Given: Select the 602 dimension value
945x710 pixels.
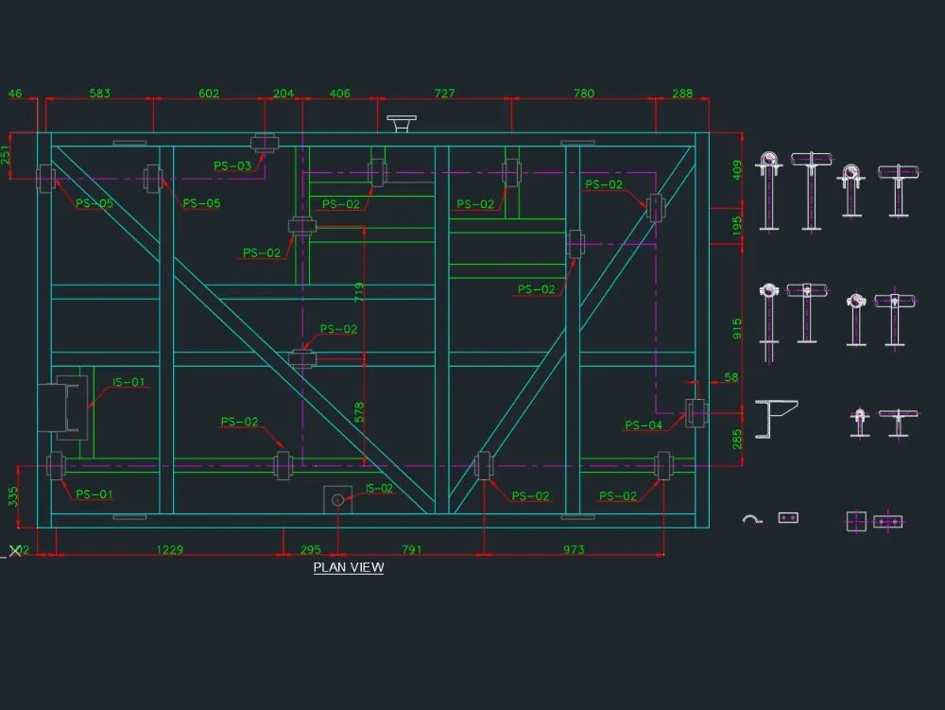Looking at the screenshot, I should point(209,94).
